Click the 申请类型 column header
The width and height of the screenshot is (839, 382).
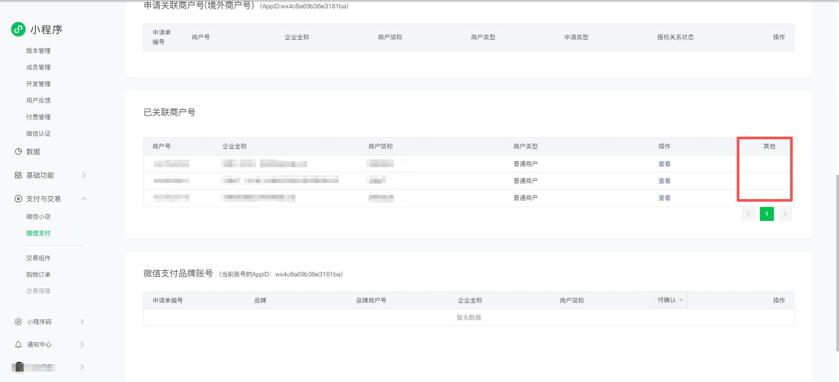[x=576, y=37]
